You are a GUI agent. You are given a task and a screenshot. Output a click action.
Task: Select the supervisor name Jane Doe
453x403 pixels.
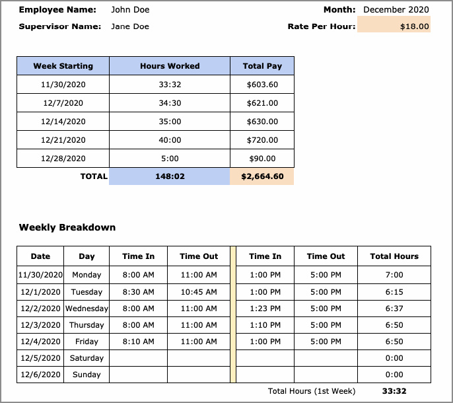pyautogui.click(x=130, y=26)
